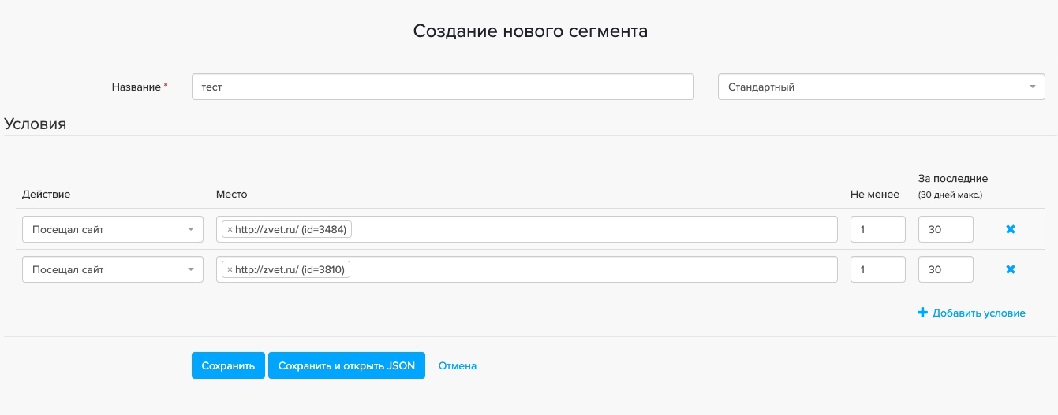1058x415 pixels.
Task: Click first row За последние days field
Action: 945,230
